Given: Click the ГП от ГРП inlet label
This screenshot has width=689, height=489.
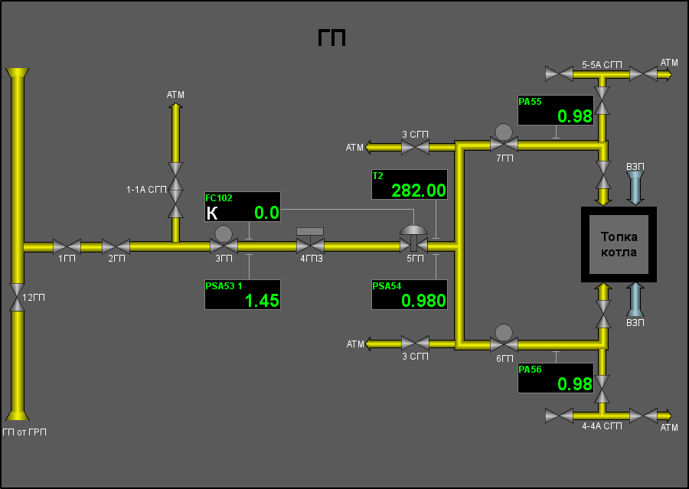Looking at the screenshot, I should (24, 432).
